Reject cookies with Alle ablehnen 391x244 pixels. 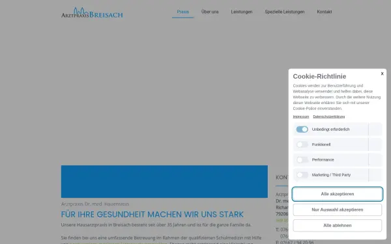338,225
